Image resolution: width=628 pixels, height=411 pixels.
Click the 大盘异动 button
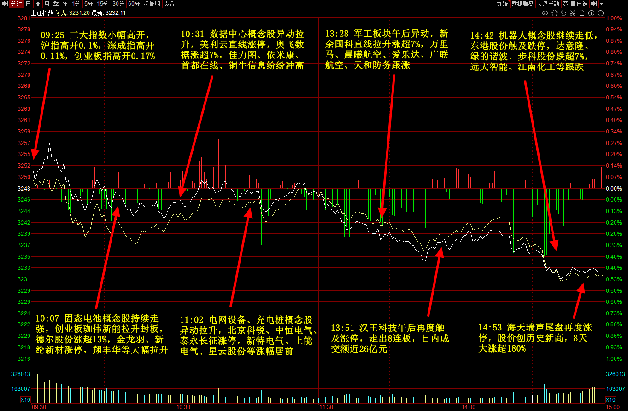pyautogui.click(x=548, y=4)
